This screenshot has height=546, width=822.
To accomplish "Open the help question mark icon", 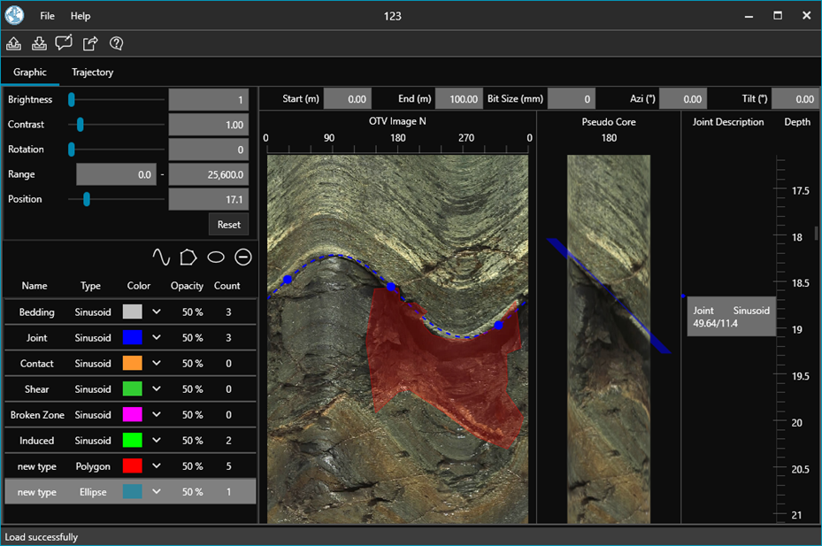I will 116,43.
